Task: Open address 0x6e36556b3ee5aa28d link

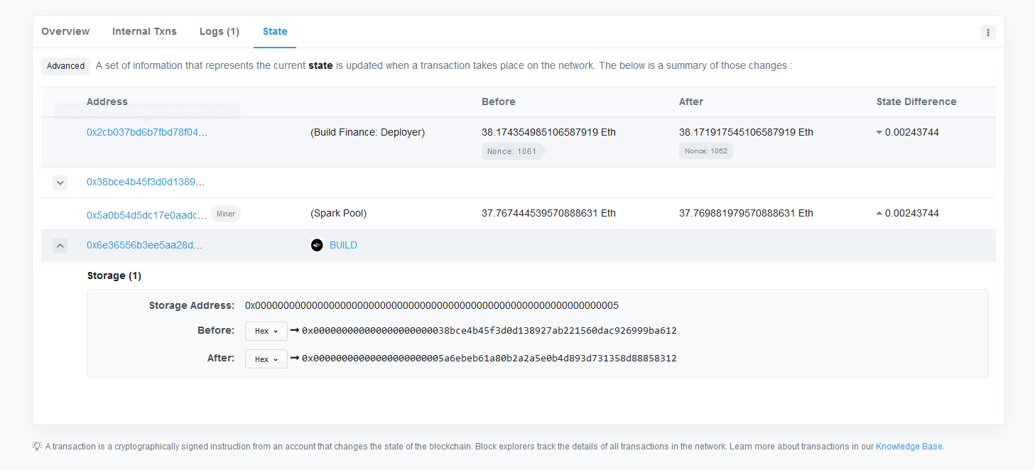Action: point(144,245)
